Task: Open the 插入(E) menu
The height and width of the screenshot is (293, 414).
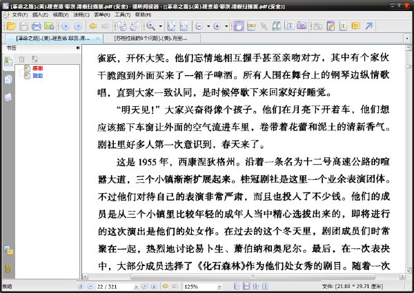Action: coord(40,14)
